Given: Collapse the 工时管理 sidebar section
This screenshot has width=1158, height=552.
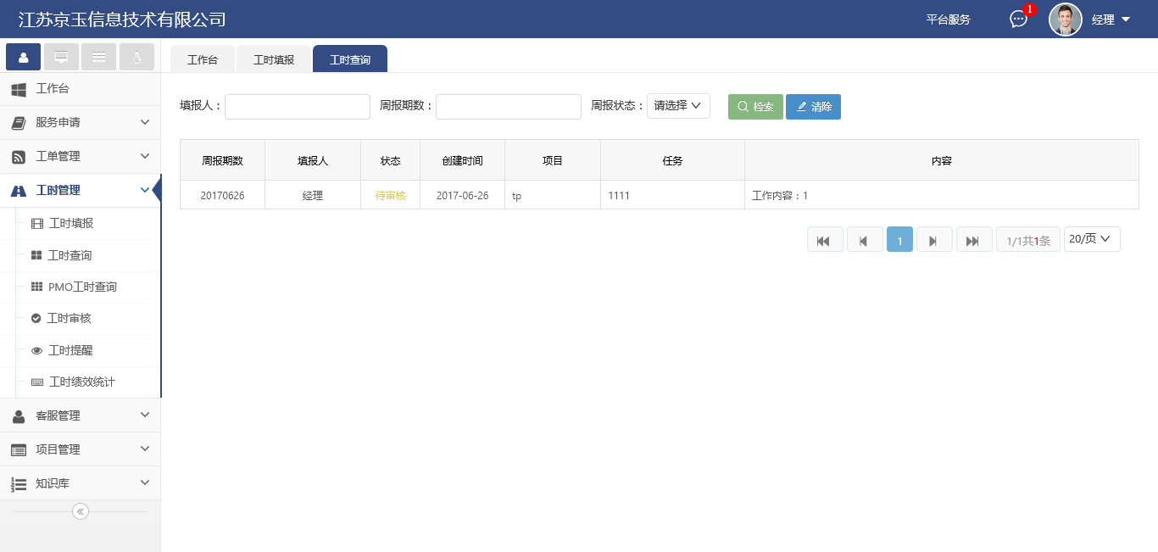Looking at the screenshot, I should click(x=81, y=190).
